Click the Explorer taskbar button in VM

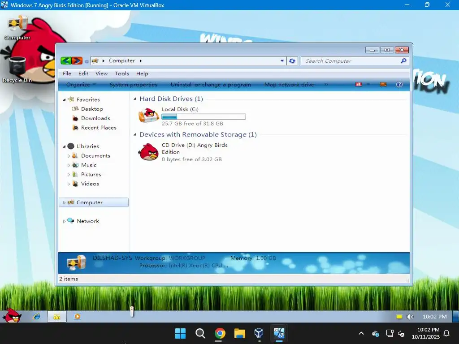click(x=57, y=317)
